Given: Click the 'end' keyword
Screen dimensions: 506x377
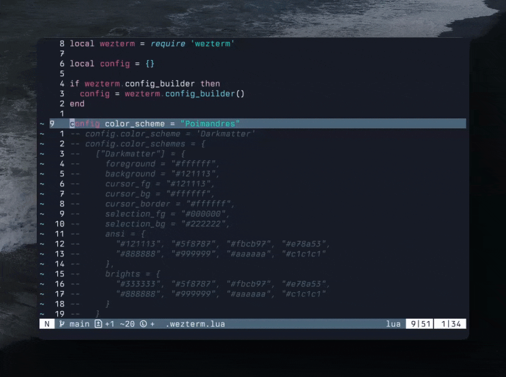Looking at the screenshot, I should click(77, 104).
